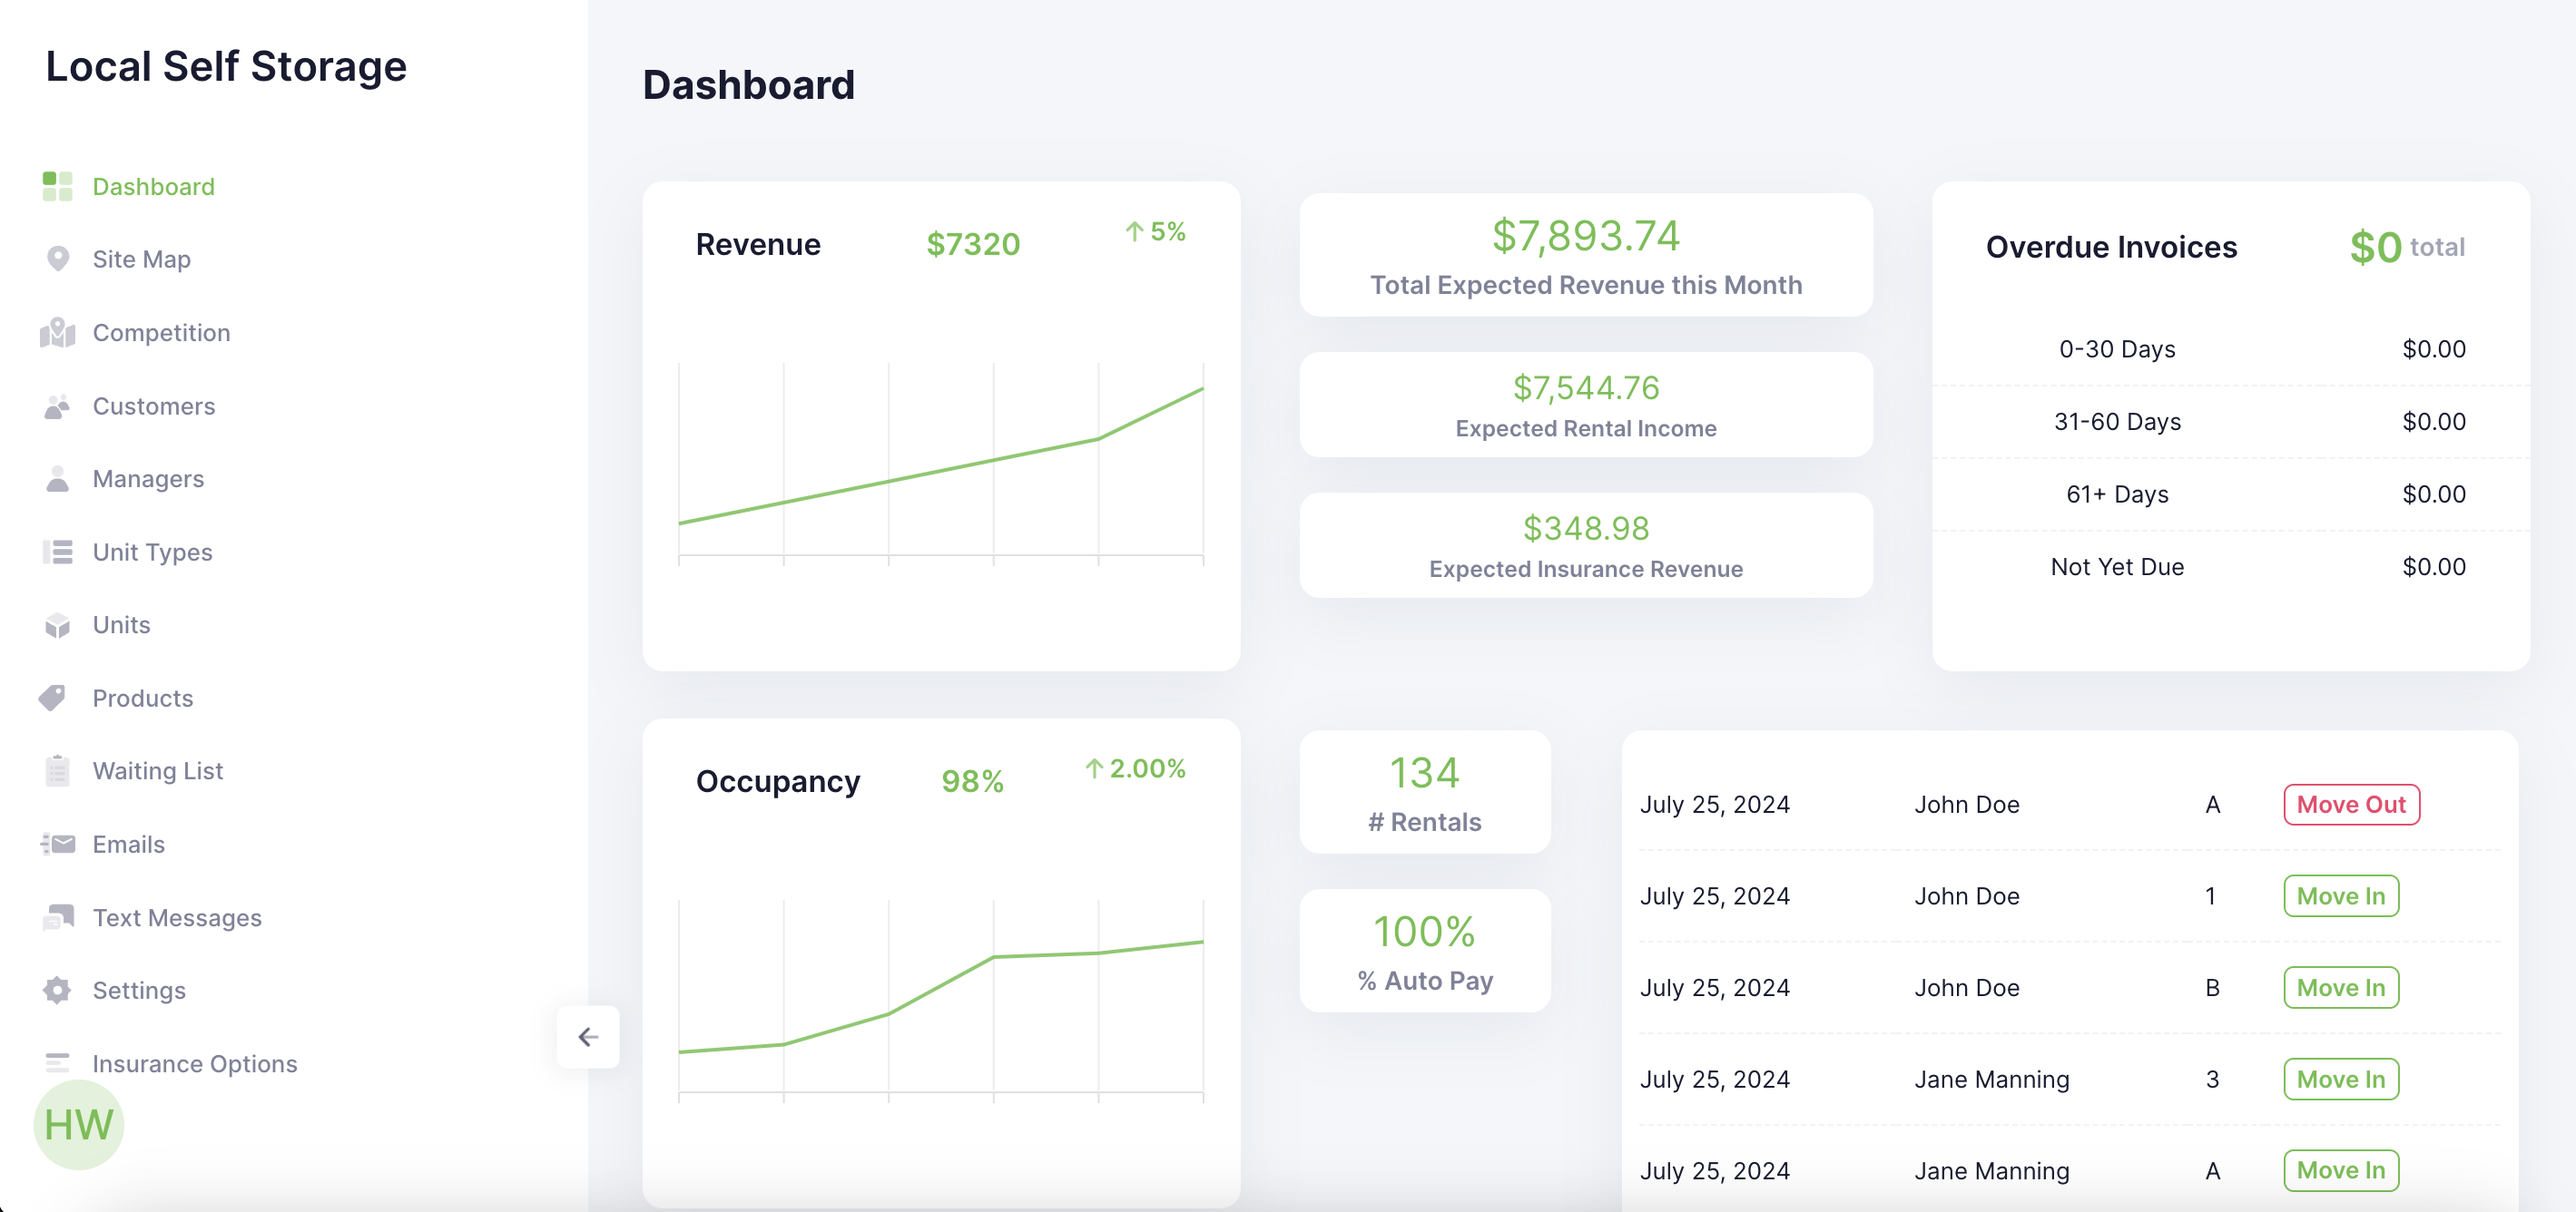Image resolution: width=2576 pixels, height=1212 pixels.
Task: Navigate to Customers
Action: (x=153, y=406)
